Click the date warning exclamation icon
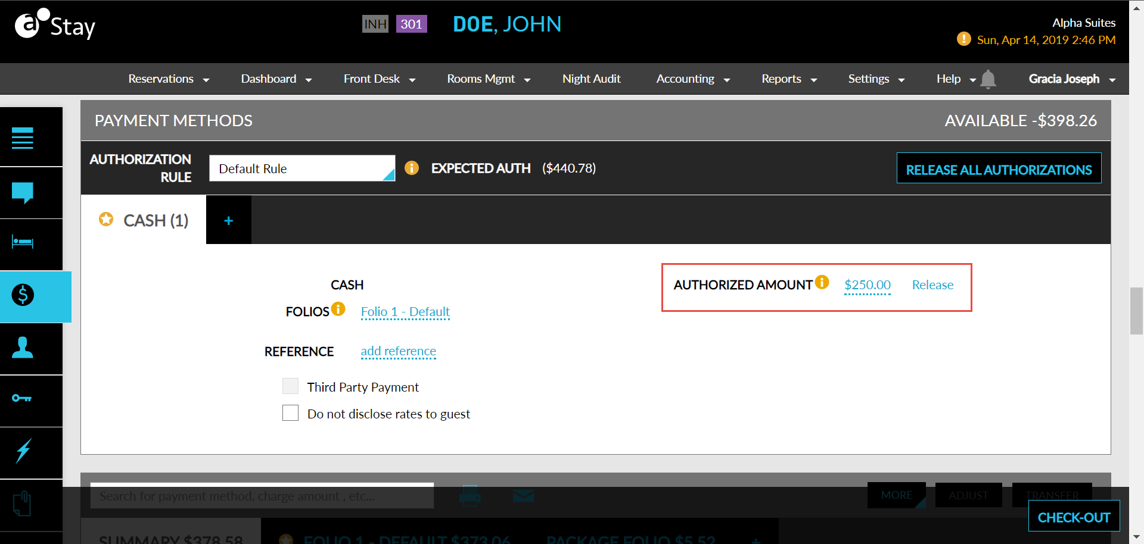This screenshot has width=1144, height=544. [963, 39]
